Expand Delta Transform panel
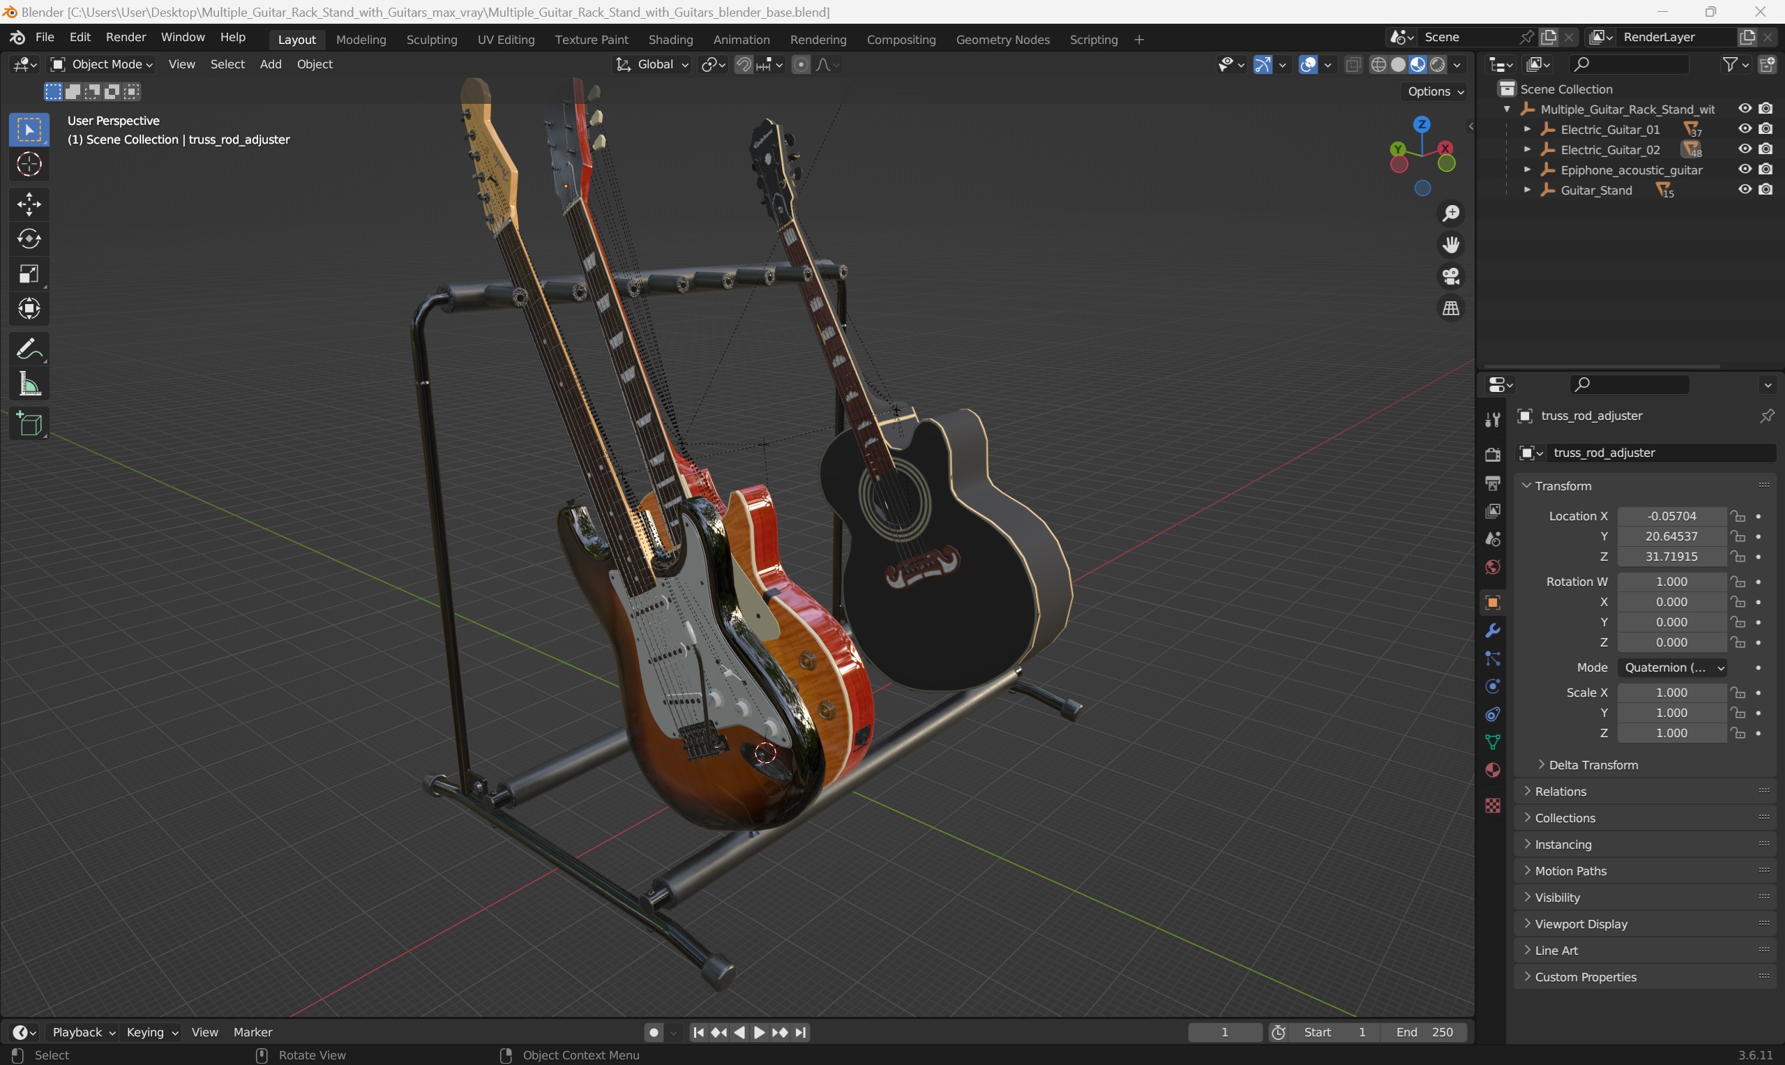The width and height of the screenshot is (1785, 1065). [x=1592, y=765]
